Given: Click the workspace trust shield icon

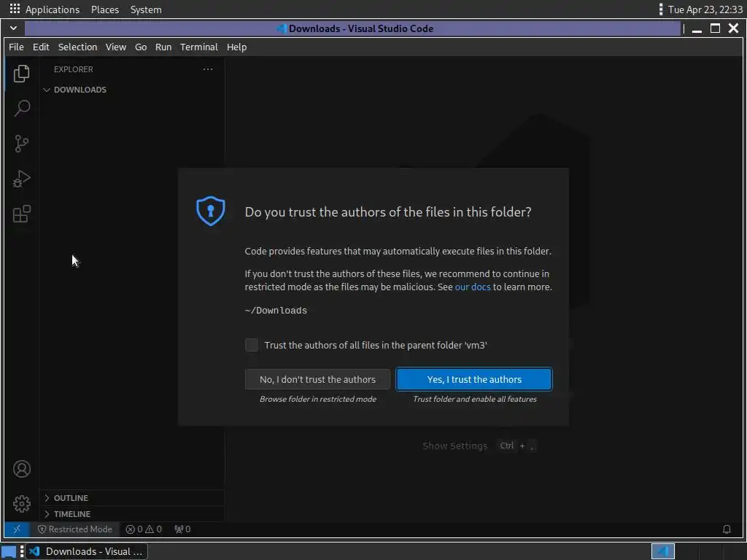Looking at the screenshot, I should pyautogui.click(x=211, y=211).
